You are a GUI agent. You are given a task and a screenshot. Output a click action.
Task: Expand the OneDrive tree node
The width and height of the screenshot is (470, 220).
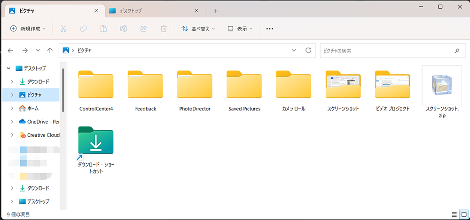12,122
